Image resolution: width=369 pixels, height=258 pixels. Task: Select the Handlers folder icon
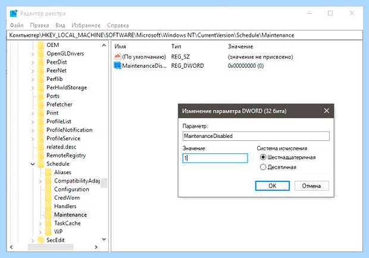point(48,206)
